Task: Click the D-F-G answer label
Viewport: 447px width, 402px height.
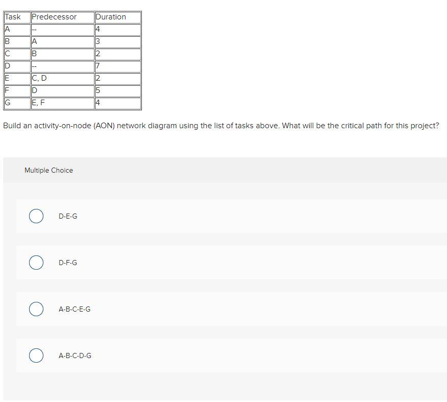Action: (x=68, y=263)
